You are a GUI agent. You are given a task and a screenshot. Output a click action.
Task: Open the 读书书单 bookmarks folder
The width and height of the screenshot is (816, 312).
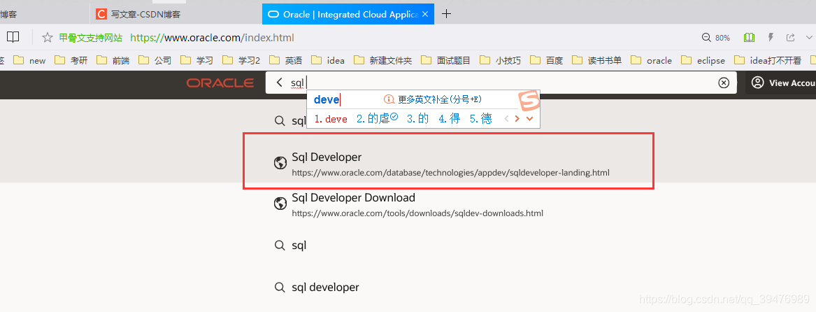click(x=597, y=60)
